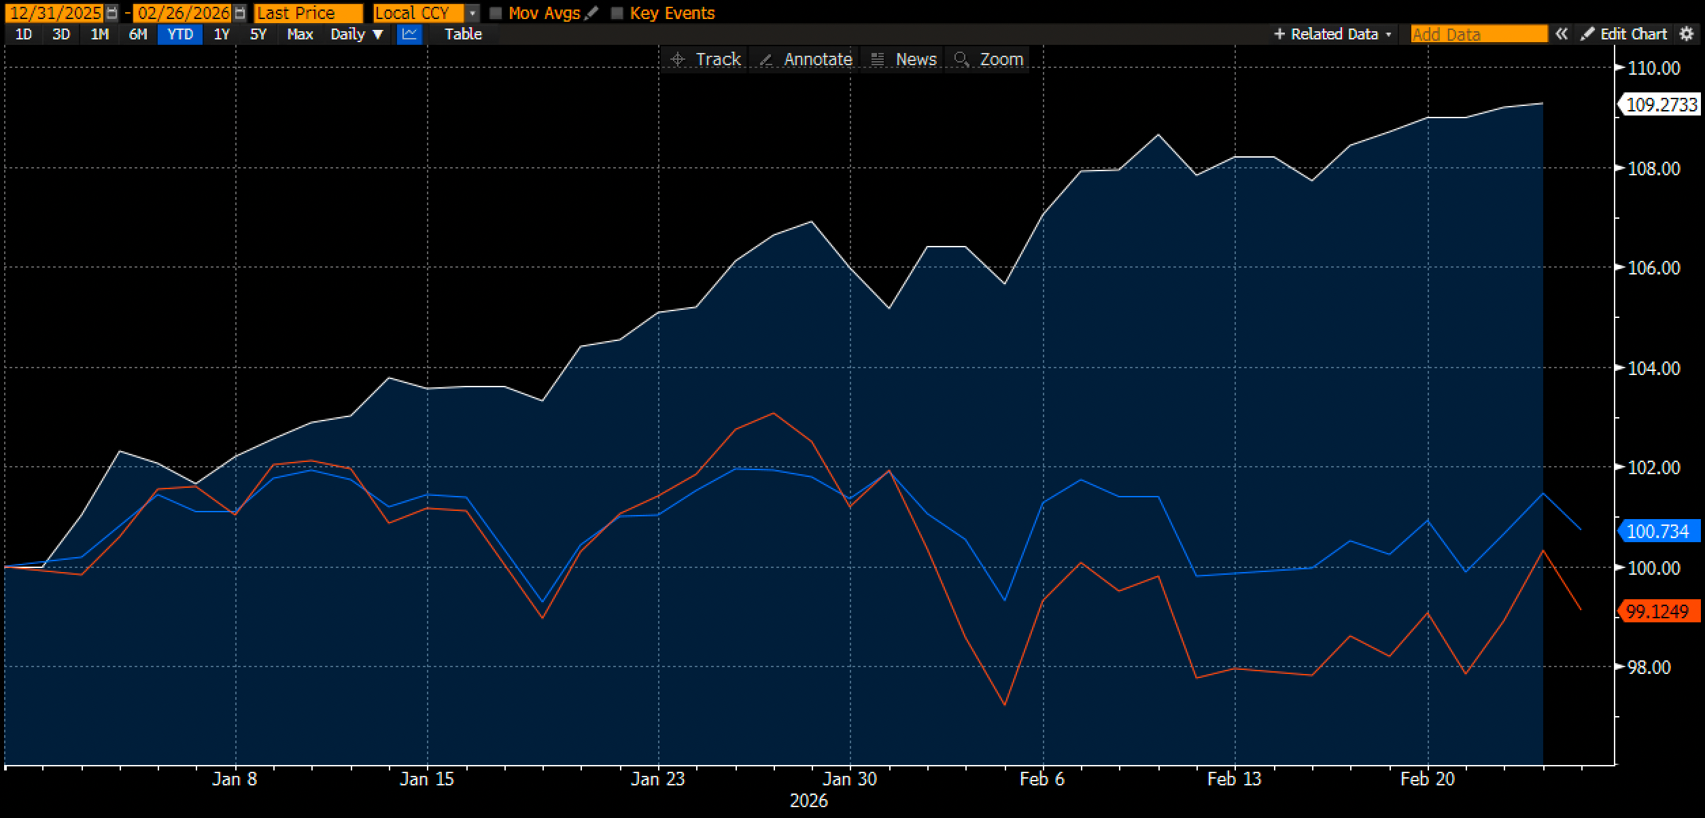Open the chart settings gear
This screenshot has width=1705, height=818.
point(1687,34)
